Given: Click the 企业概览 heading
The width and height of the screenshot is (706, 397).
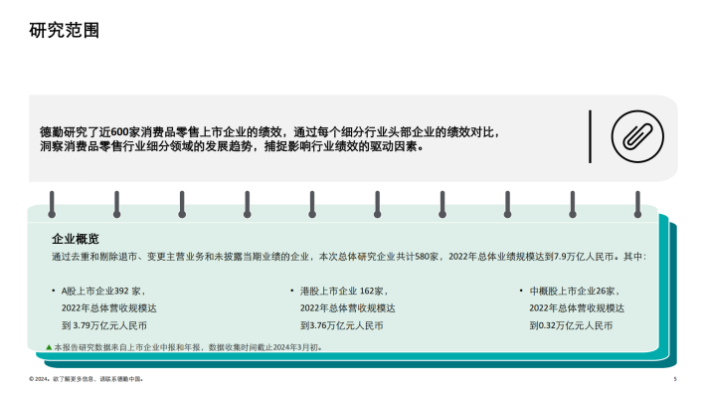Looking at the screenshot, I should (76, 239).
